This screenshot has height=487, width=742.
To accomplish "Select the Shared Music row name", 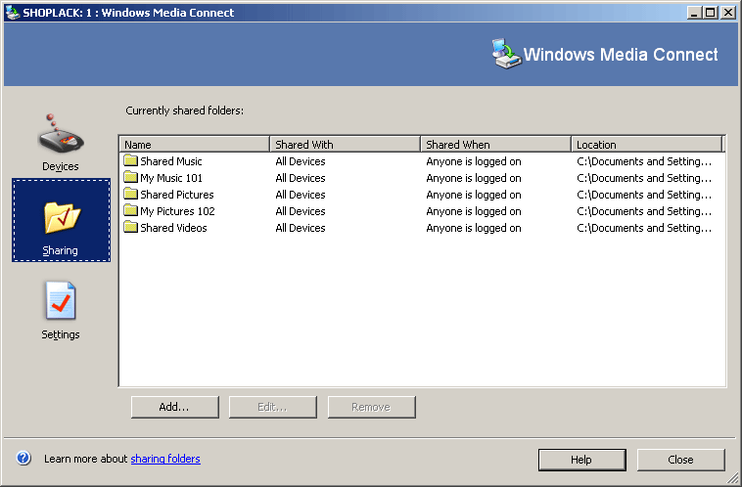I will click(171, 161).
